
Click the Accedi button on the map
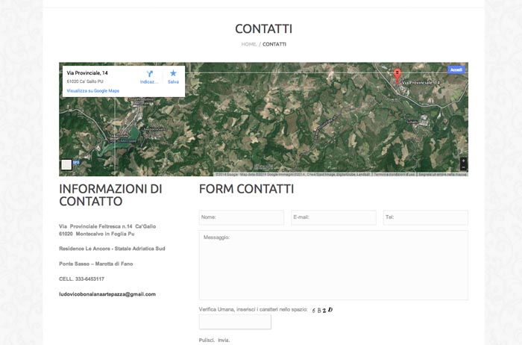point(456,69)
